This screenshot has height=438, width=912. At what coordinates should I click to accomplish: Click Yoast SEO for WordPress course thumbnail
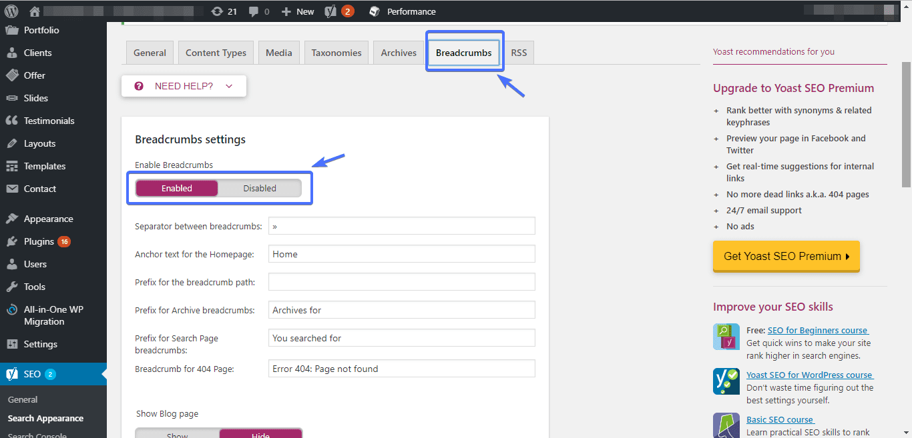pyautogui.click(x=726, y=381)
